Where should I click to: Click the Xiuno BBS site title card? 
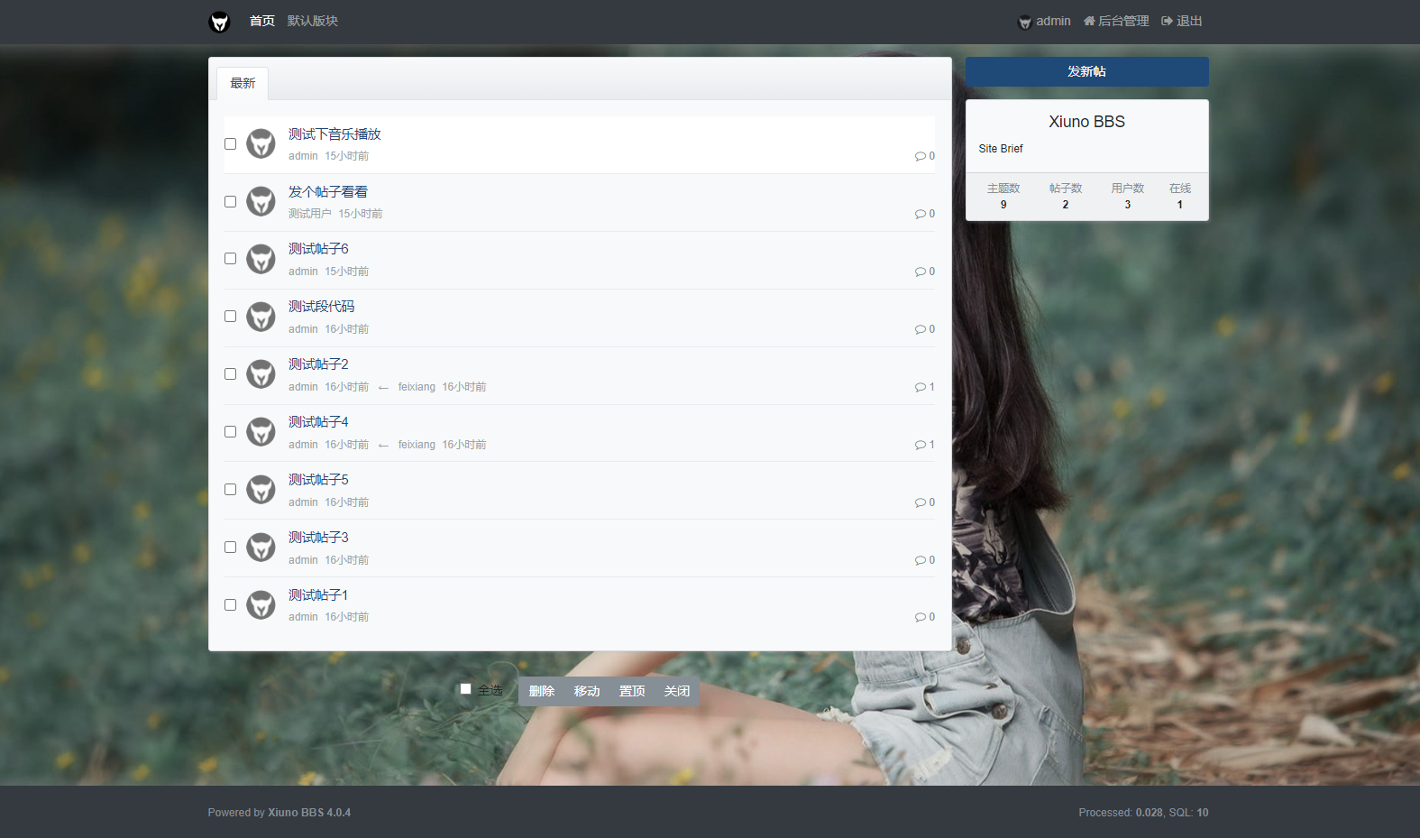pyautogui.click(x=1086, y=122)
